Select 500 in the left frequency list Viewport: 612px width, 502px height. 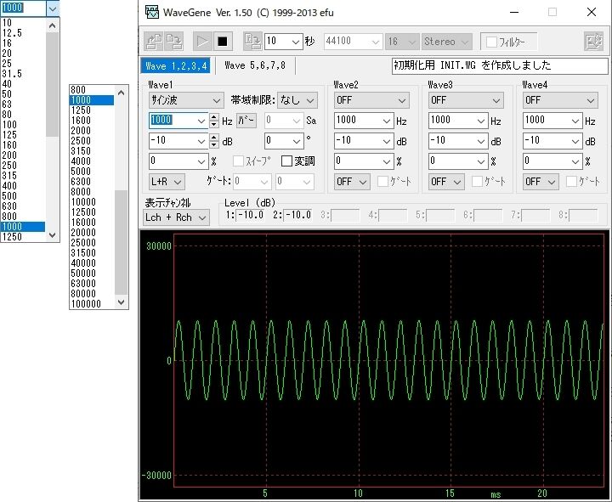[x=23, y=196]
